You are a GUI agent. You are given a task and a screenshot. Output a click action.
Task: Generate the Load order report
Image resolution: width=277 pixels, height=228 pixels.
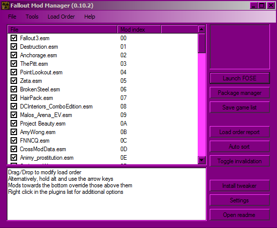[x=240, y=132]
